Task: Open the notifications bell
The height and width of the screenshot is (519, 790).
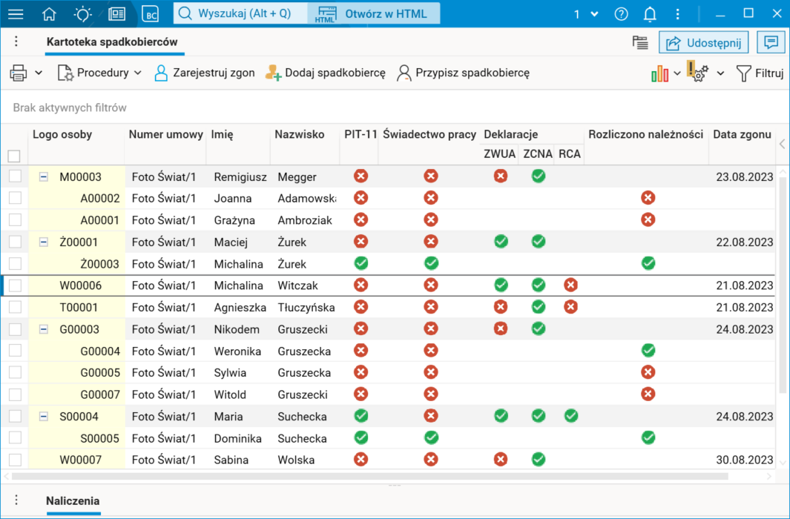Action: coord(650,14)
